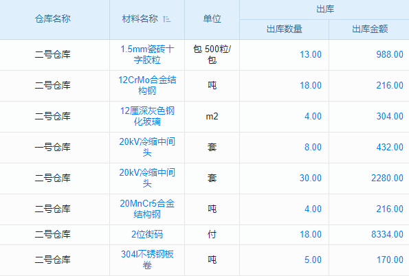Click quantity 5.00 for 304l不锈钢板卷

pyautogui.click(x=313, y=260)
